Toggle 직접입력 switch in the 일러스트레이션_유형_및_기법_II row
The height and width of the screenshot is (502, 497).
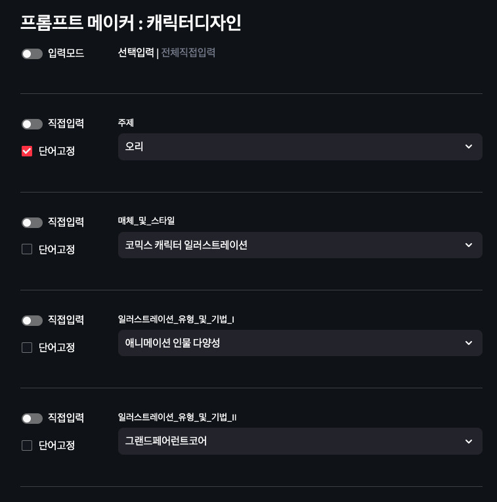(x=32, y=419)
